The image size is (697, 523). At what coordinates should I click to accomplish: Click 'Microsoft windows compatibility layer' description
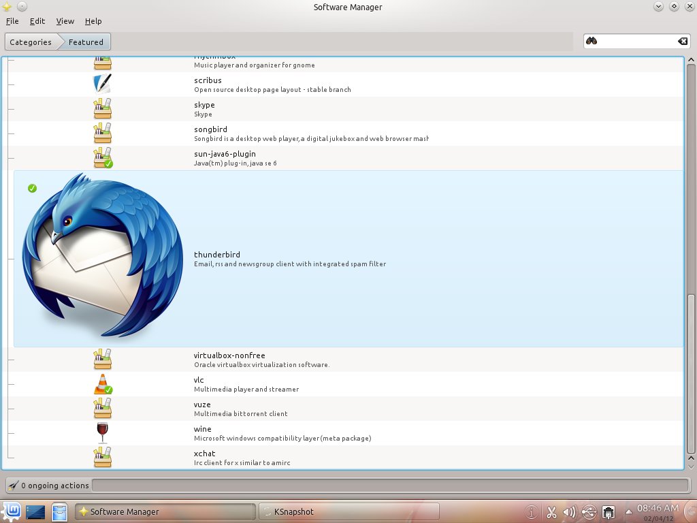(x=282, y=438)
